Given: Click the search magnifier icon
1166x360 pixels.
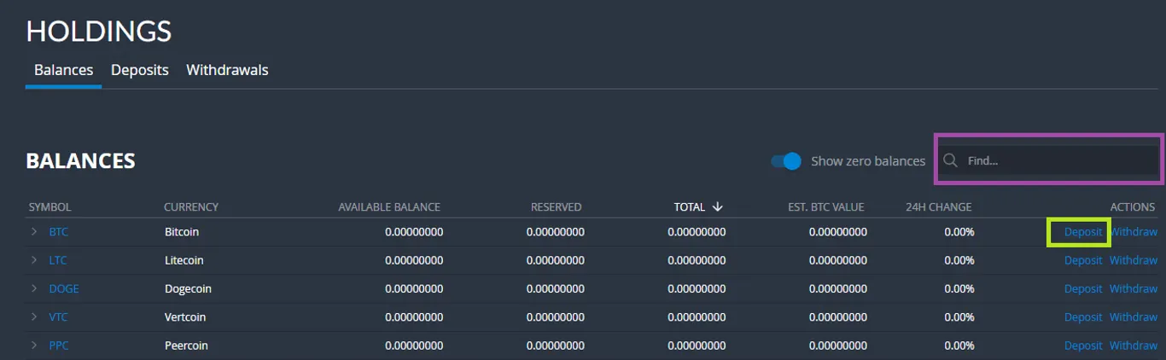Looking at the screenshot, I should click(950, 160).
